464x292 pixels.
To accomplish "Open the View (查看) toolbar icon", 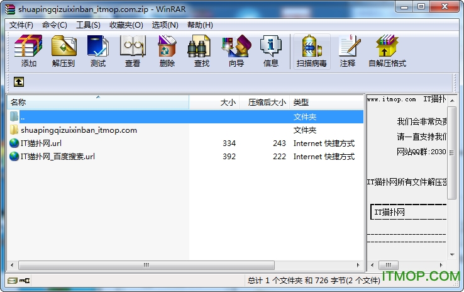I will 133,51.
